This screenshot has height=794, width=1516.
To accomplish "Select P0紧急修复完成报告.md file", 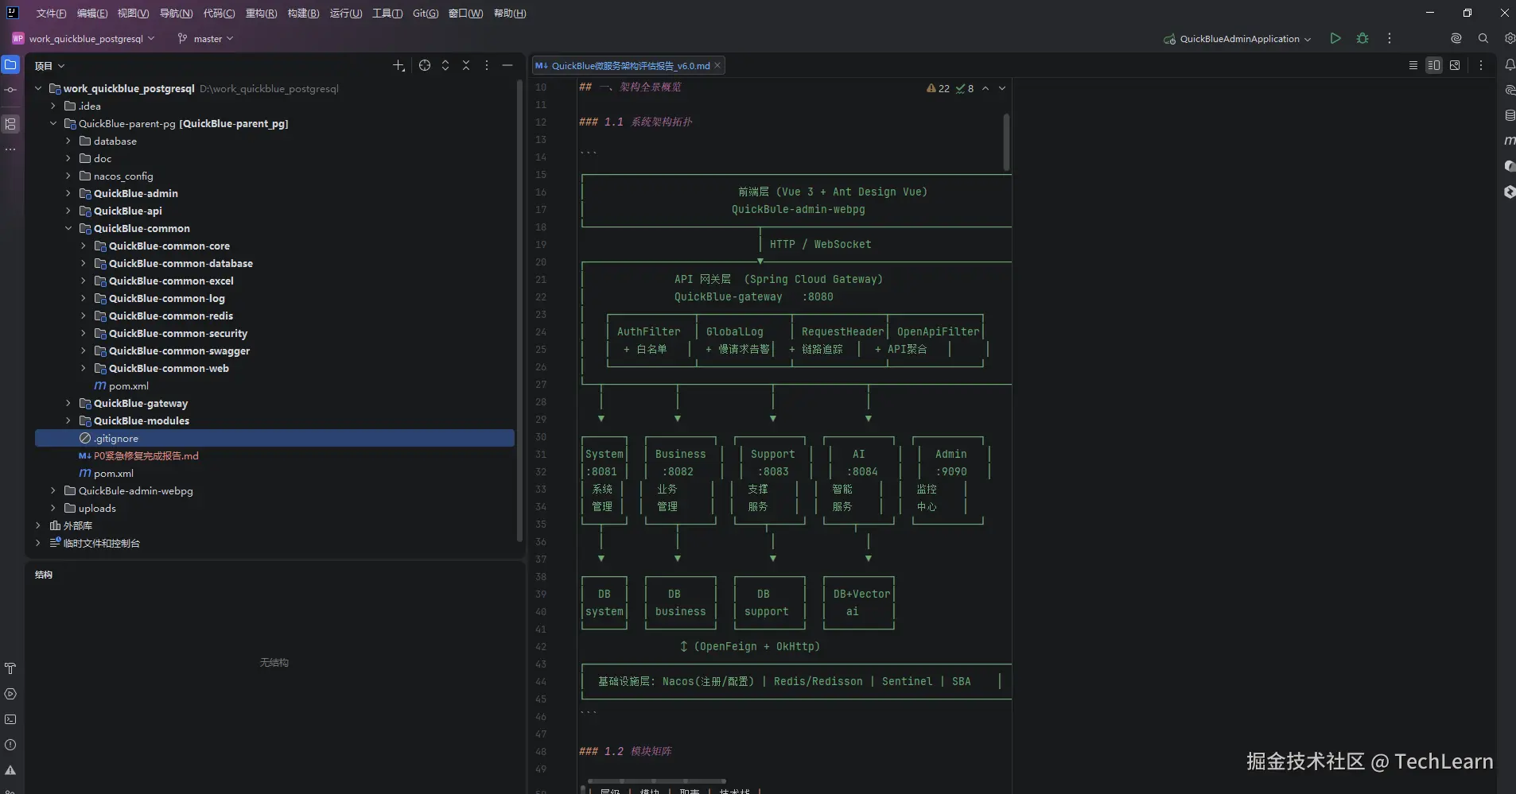I will click(x=146, y=455).
